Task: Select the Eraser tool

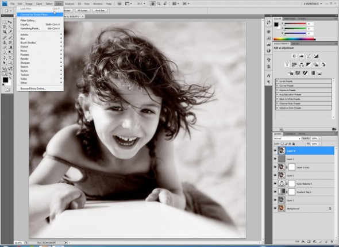Action: [x=5, y=48]
